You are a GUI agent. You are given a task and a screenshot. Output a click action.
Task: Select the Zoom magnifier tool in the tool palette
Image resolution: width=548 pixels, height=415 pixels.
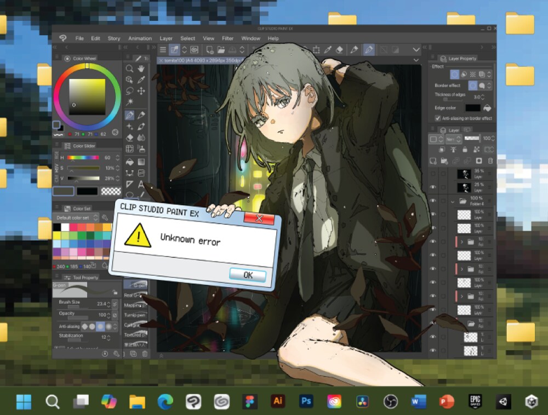[x=129, y=69]
